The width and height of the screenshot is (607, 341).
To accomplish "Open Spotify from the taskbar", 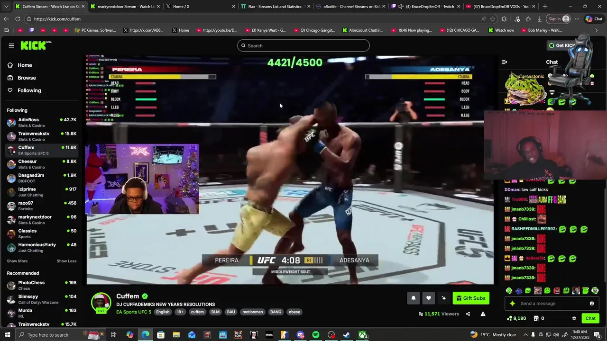I will pyautogui.click(x=316, y=335).
